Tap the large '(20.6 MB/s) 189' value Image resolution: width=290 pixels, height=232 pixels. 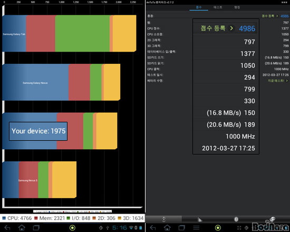coord(231,124)
